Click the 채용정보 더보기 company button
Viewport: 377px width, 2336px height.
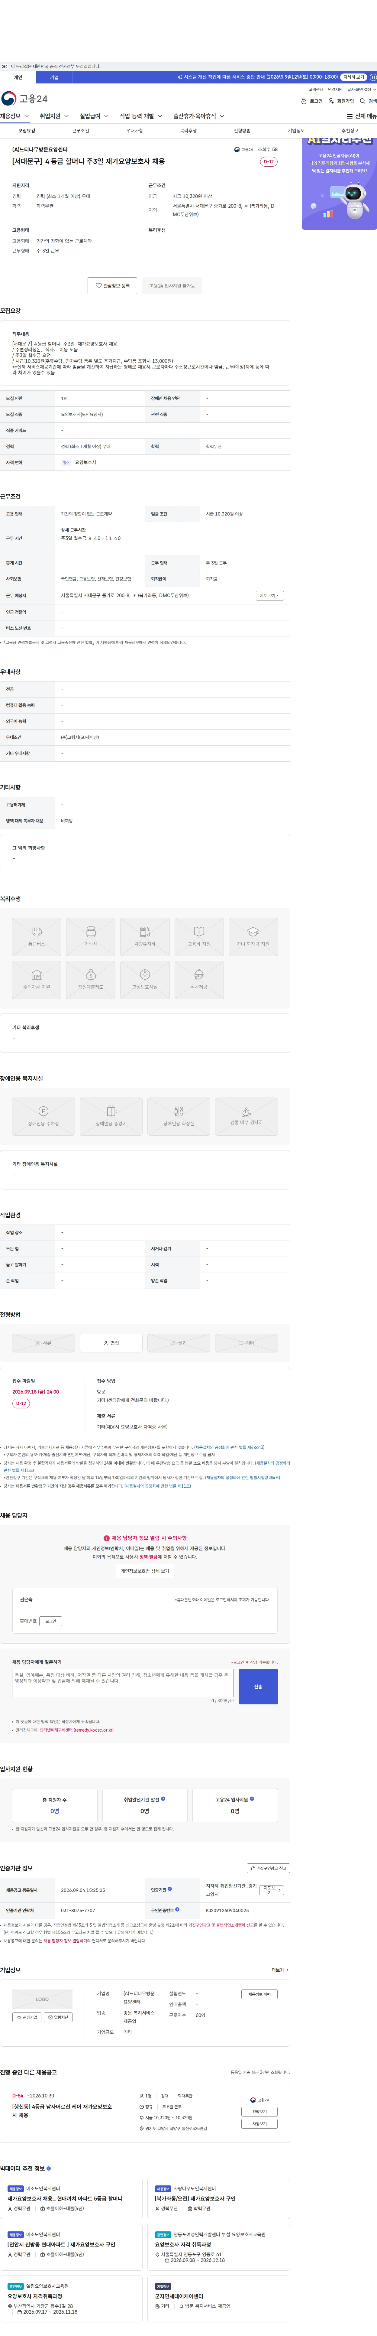[259, 1994]
